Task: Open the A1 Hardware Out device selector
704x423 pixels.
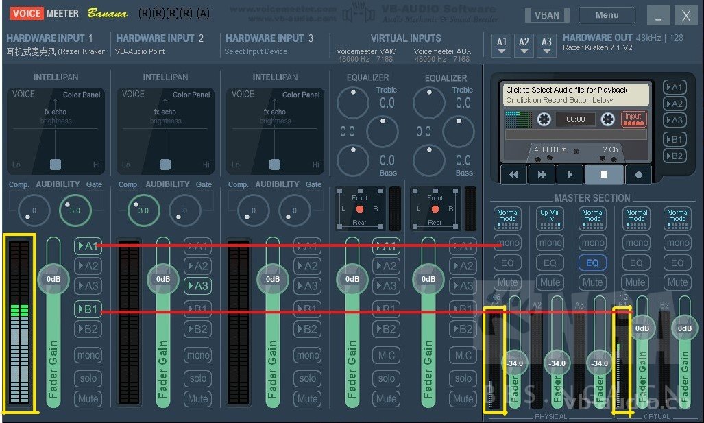Action: pos(501,45)
